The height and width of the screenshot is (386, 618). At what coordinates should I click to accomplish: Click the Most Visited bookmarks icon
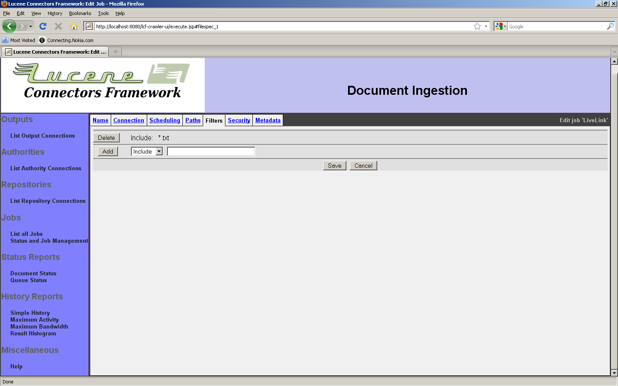5,40
